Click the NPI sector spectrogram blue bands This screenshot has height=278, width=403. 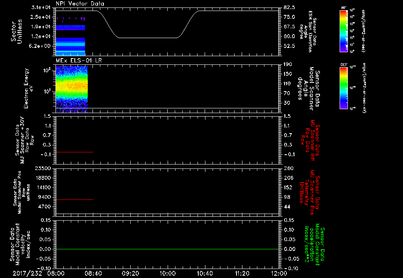(x=70, y=46)
